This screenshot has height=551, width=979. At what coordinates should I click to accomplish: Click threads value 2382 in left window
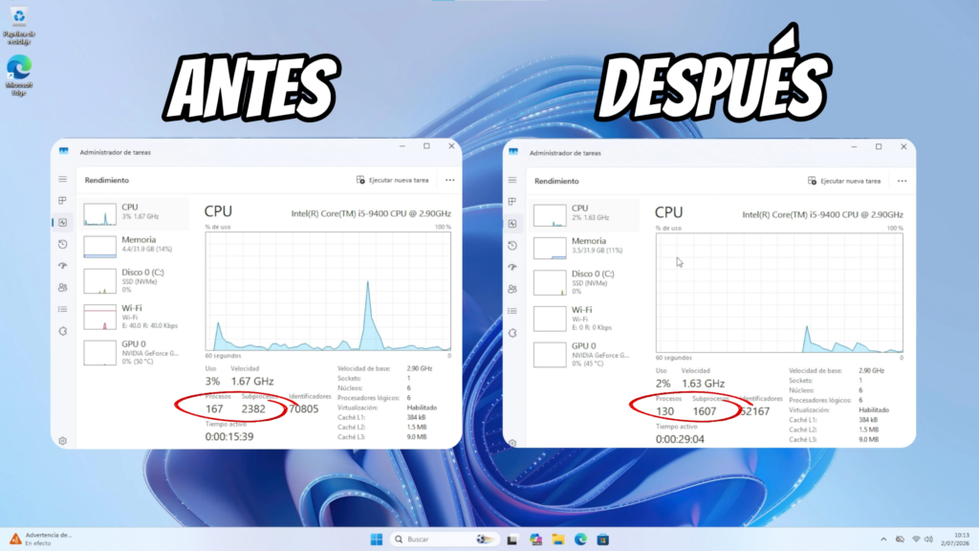pos(253,408)
